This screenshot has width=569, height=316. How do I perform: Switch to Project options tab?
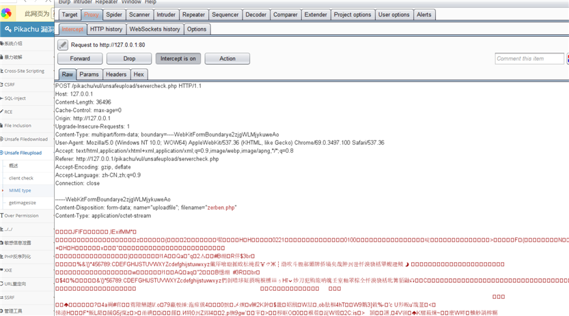coord(352,14)
